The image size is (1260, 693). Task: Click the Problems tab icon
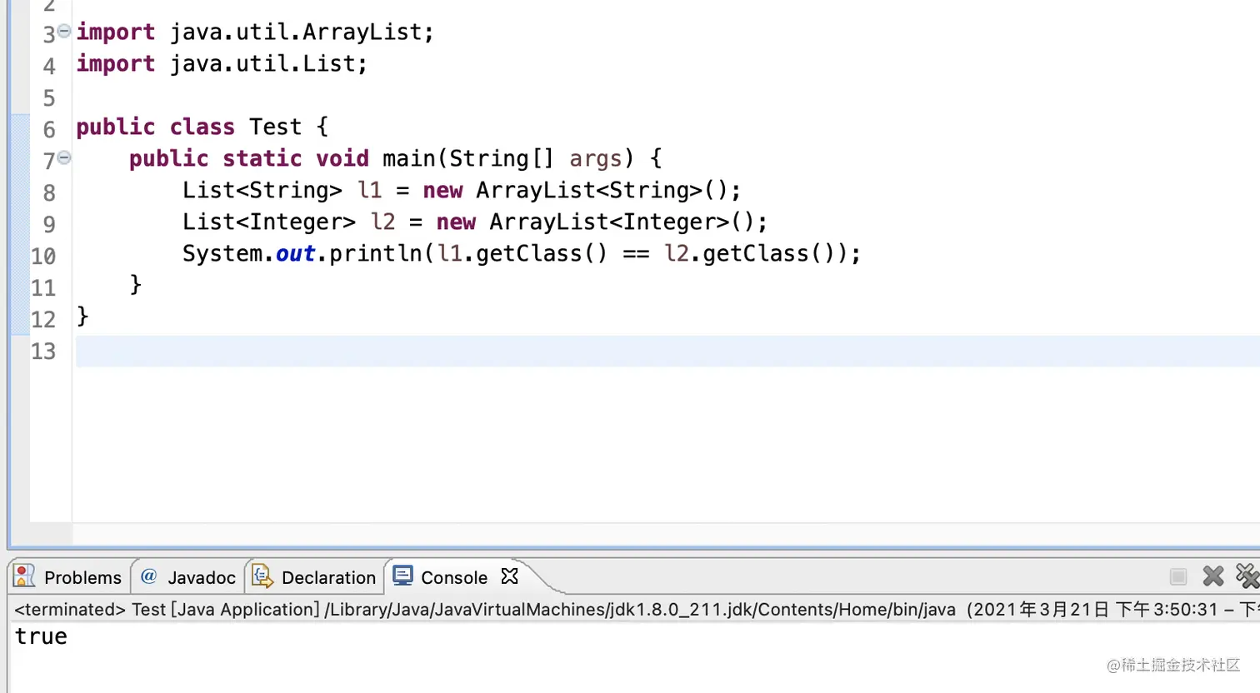point(25,576)
